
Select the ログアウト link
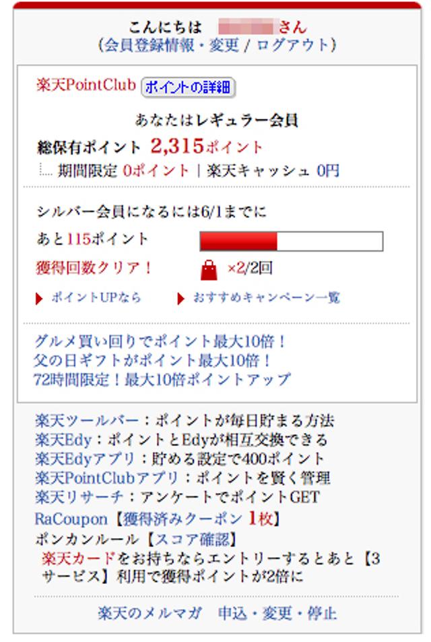coord(293,45)
